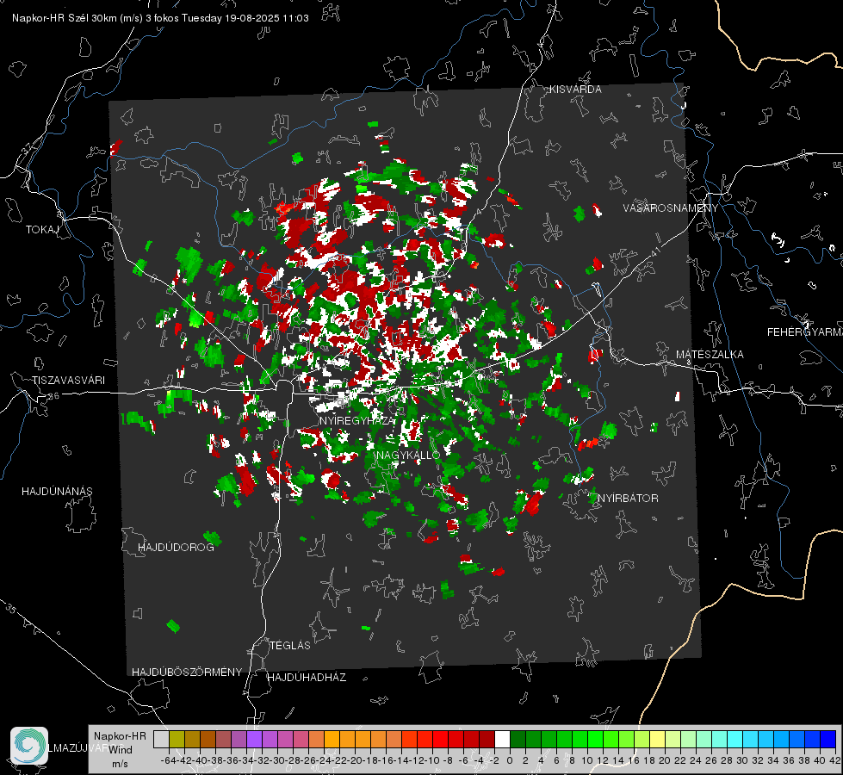Click the swirl logo icon in the corner

coord(29,746)
